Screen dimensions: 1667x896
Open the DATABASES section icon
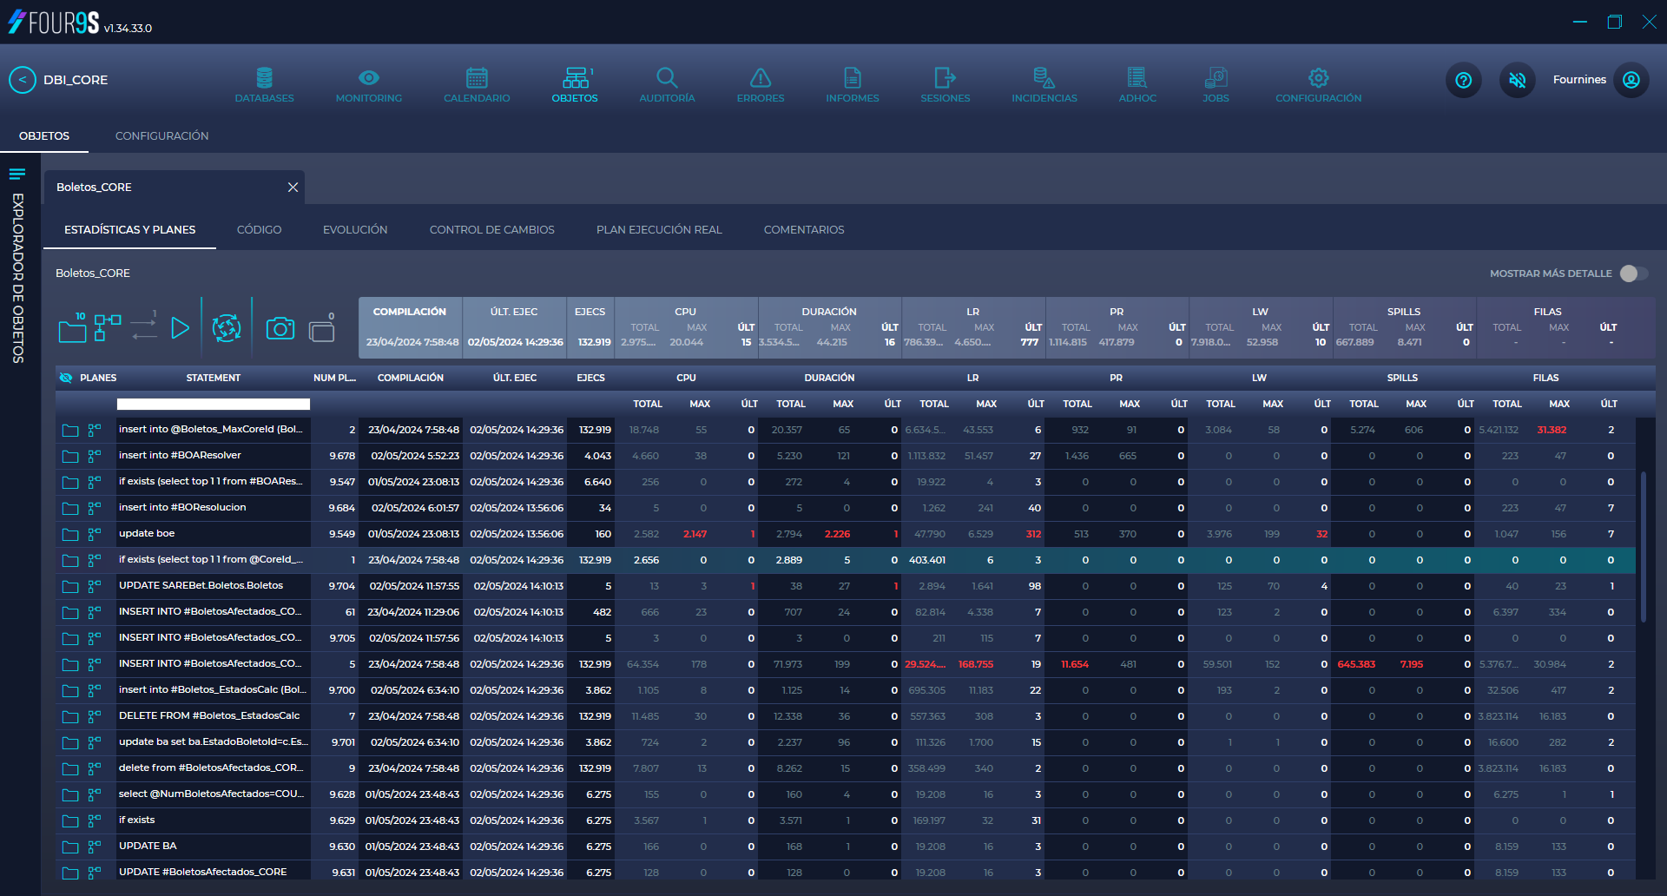tap(264, 76)
